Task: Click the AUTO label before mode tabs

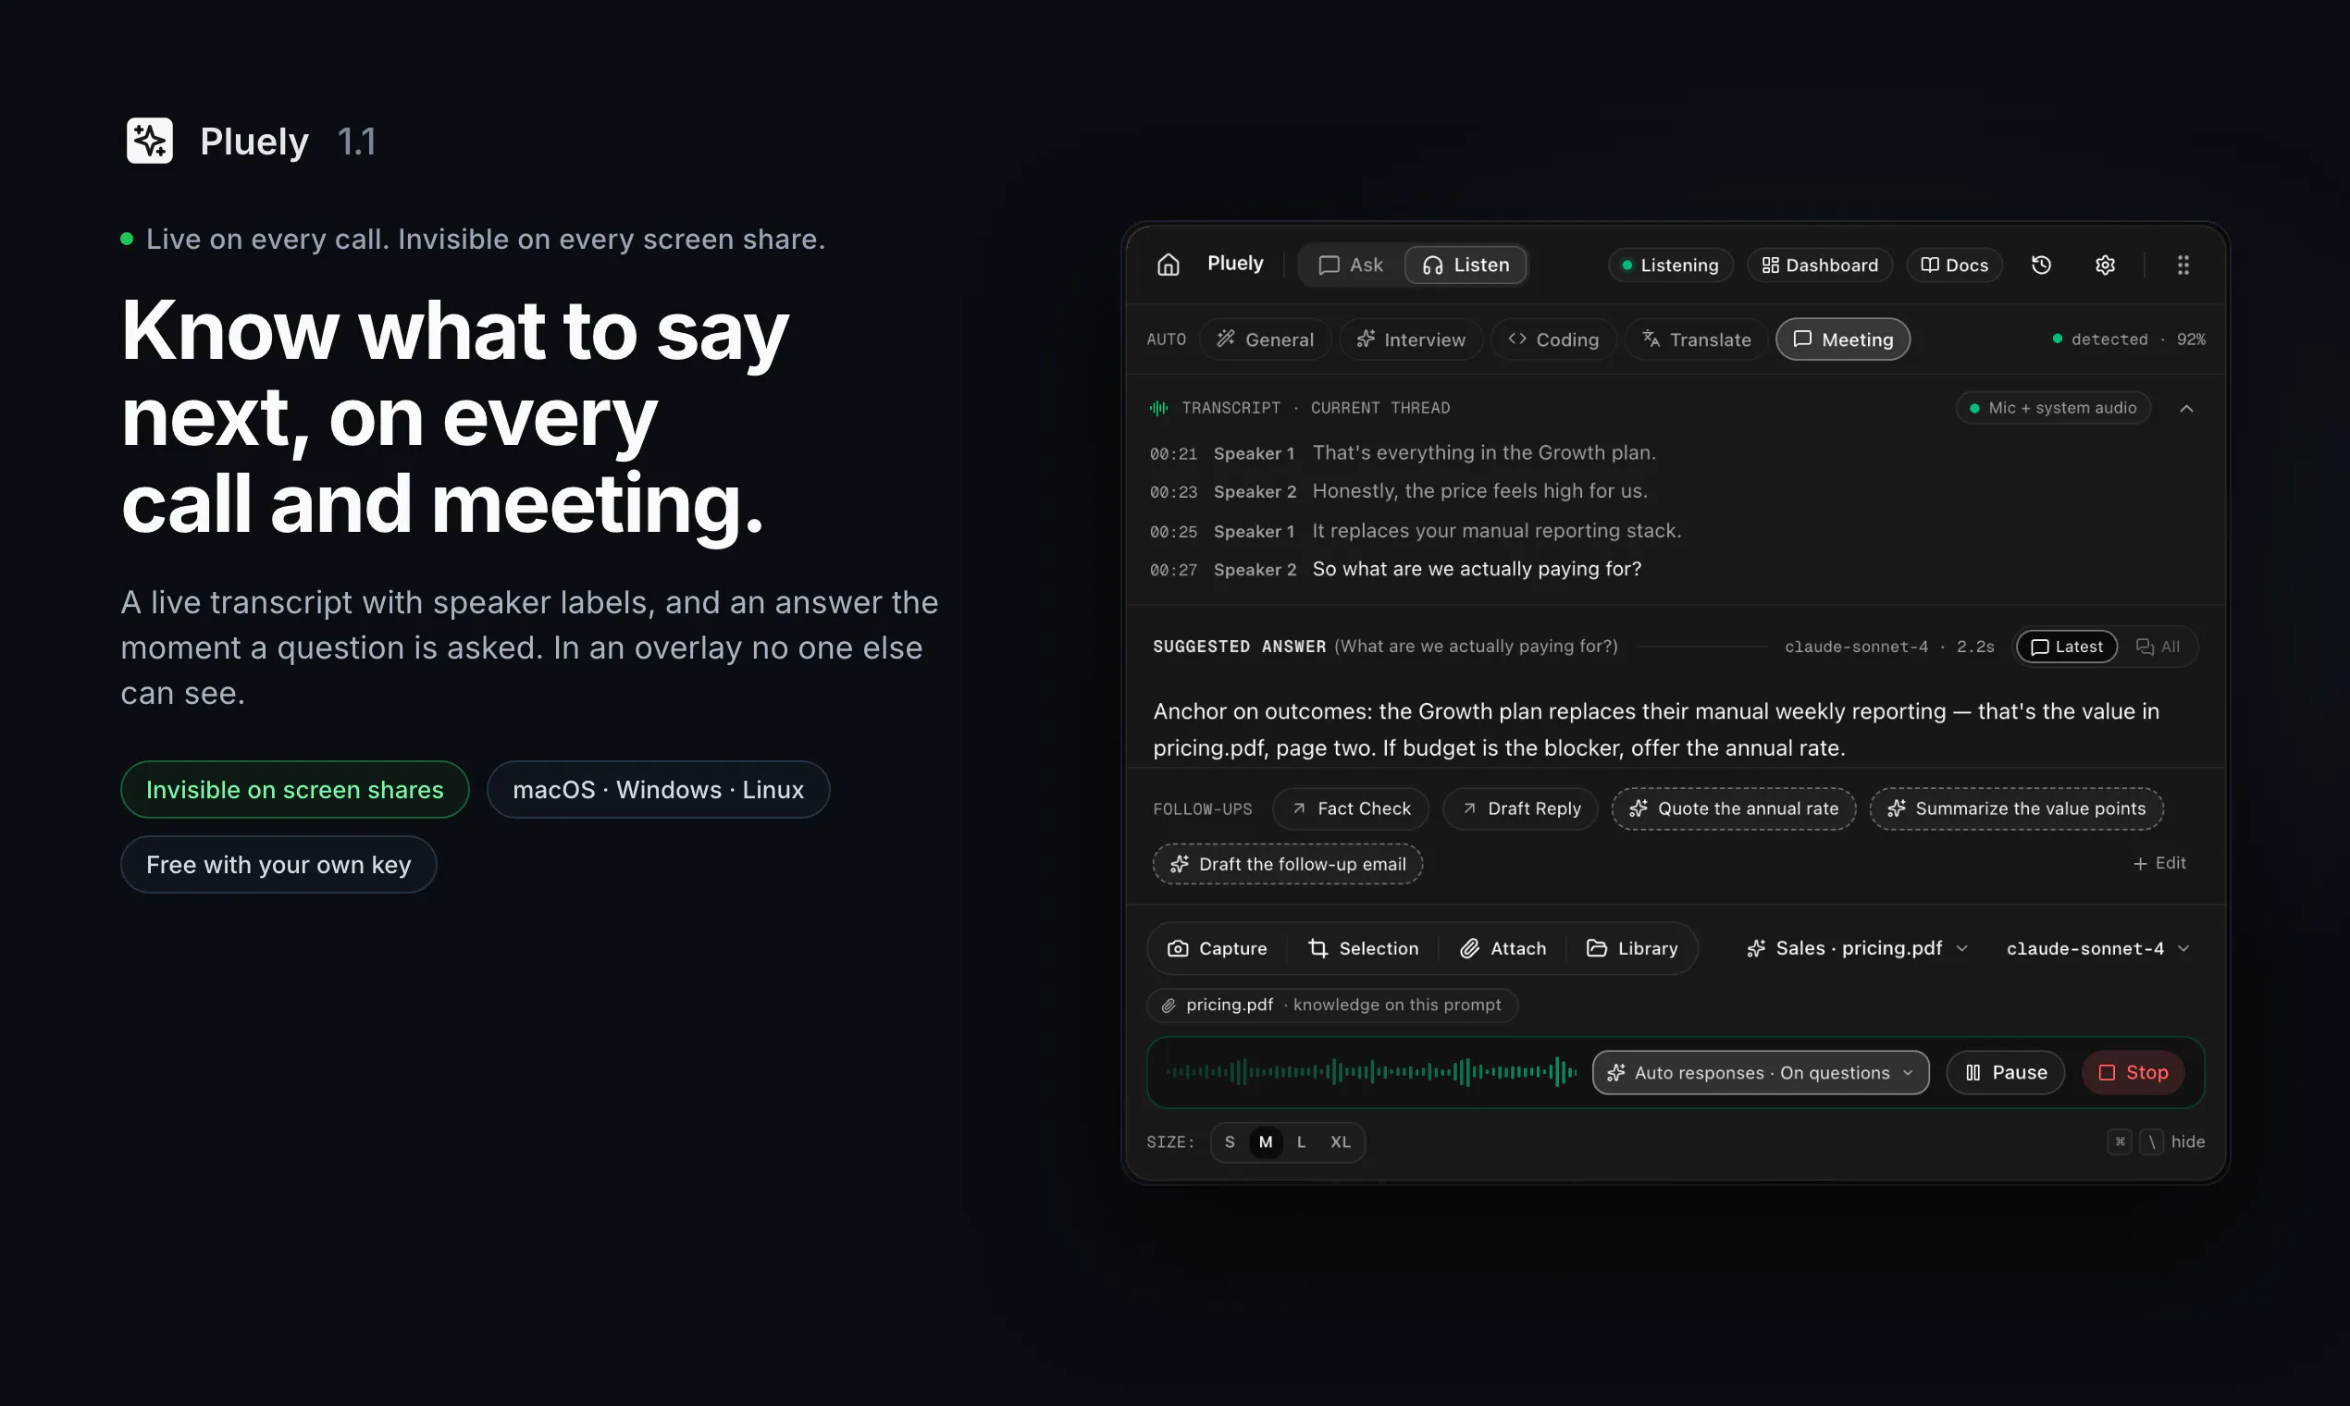Action: point(1166,339)
